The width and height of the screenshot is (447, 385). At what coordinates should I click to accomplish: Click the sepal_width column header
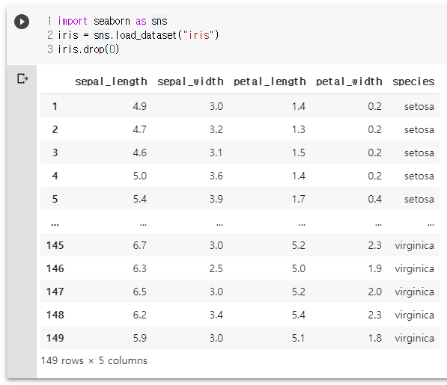point(190,81)
